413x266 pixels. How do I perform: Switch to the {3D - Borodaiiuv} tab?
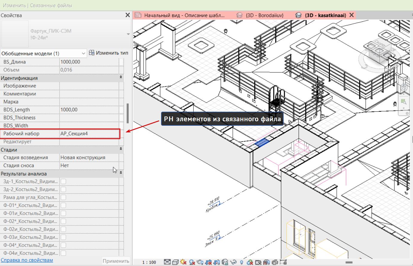(x=260, y=15)
